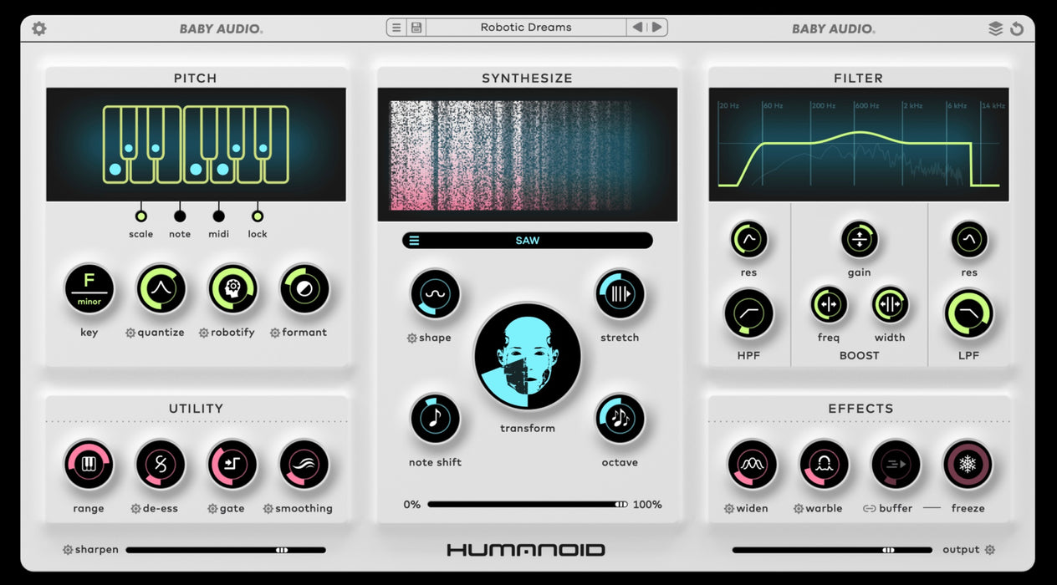Open the quantize settings gear
1057x585 pixels.
pos(130,333)
